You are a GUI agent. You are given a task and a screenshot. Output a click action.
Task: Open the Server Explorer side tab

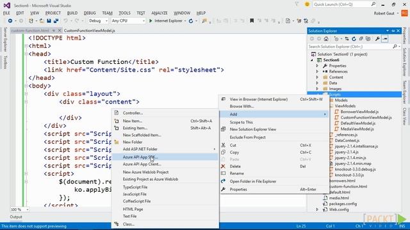tap(5, 40)
